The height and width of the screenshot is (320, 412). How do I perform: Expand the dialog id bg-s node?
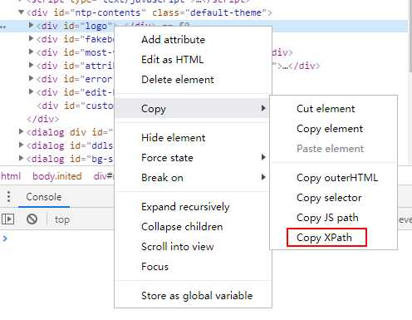tap(21, 158)
